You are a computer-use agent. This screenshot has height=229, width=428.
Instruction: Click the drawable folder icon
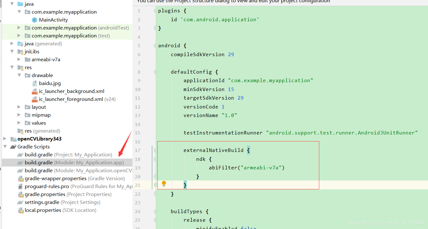click(x=28, y=75)
